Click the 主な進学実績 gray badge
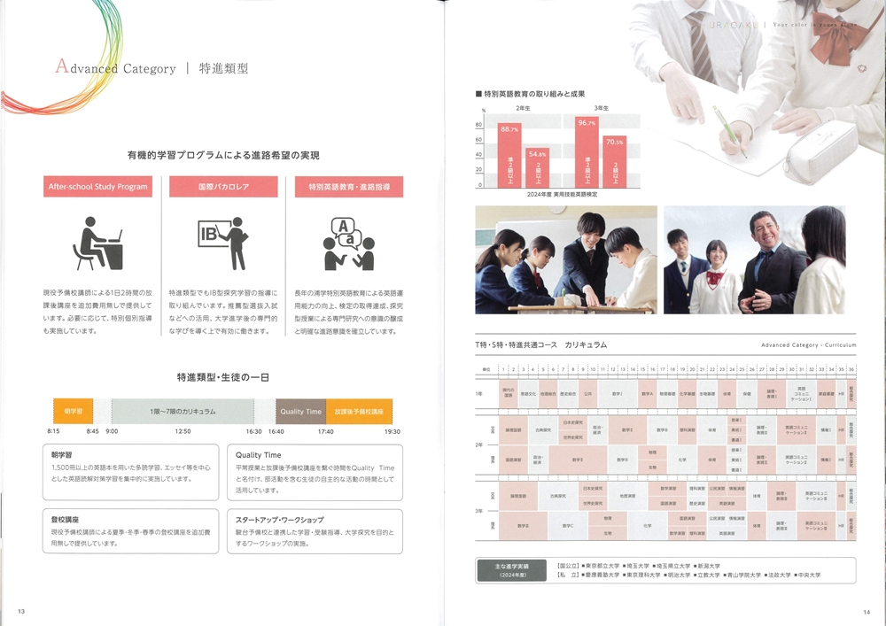The image size is (886, 626). (511, 570)
